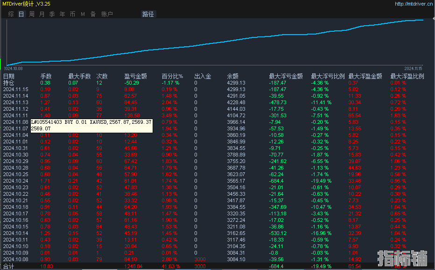This screenshot has width=435, height=270.
Task: Click the 次数 column header
Action: click(102, 77)
